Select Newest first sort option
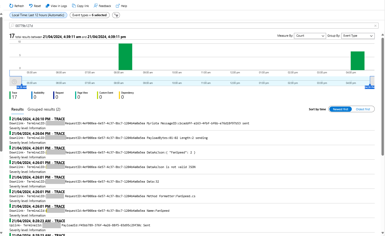Screen dimensions: 385x236 pyautogui.click(x=340, y=109)
